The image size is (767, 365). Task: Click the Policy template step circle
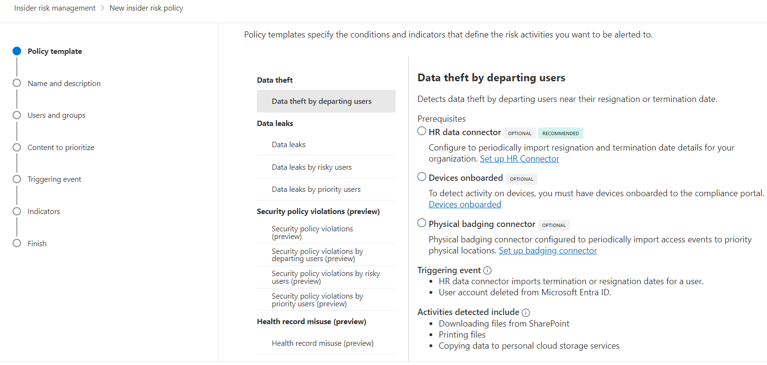point(17,51)
